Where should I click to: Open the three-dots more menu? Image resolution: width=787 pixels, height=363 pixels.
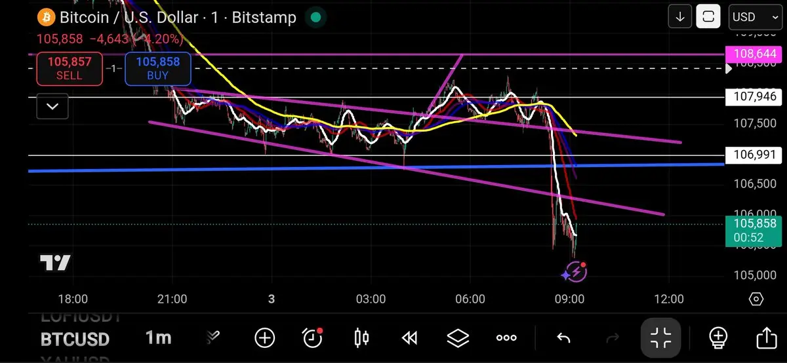506,338
